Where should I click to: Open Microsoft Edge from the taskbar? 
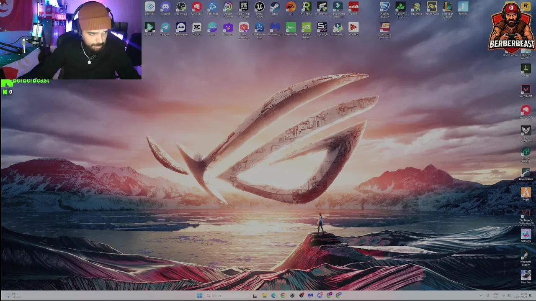tap(273, 296)
